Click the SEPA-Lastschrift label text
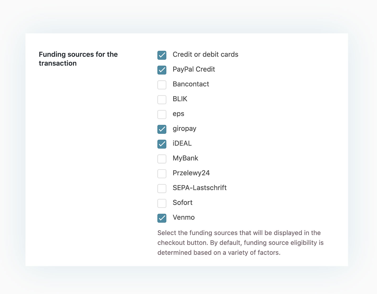This screenshot has width=377, height=294. (x=200, y=188)
